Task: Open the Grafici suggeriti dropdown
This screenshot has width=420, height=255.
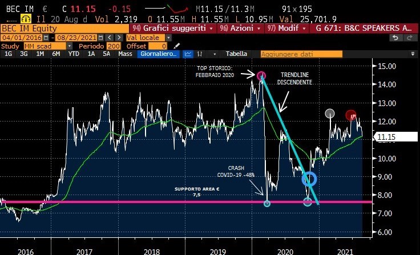Action: pyautogui.click(x=173, y=29)
